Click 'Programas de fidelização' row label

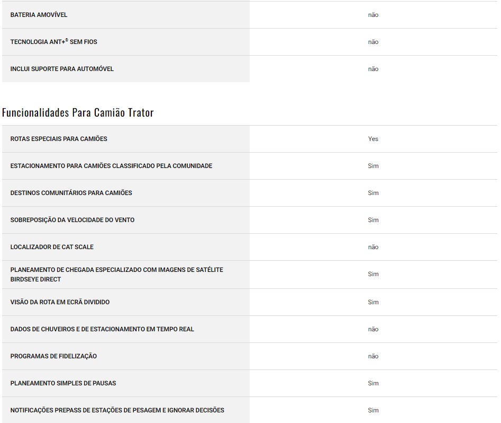click(x=53, y=356)
